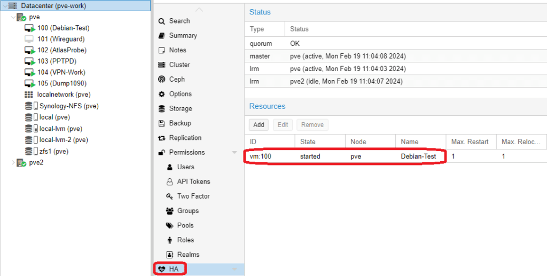The height and width of the screenshot is (276, 547).
Task: Open the Cluster menu item
Action: (199, 65)
